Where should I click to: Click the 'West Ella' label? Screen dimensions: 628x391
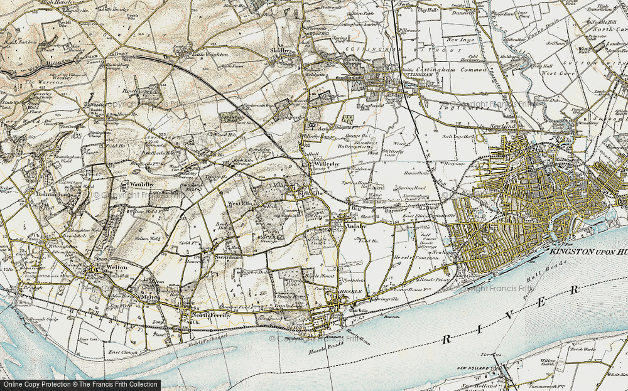[x=240, y=204]
